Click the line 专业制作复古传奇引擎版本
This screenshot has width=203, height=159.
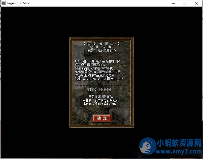coord(100,100)
